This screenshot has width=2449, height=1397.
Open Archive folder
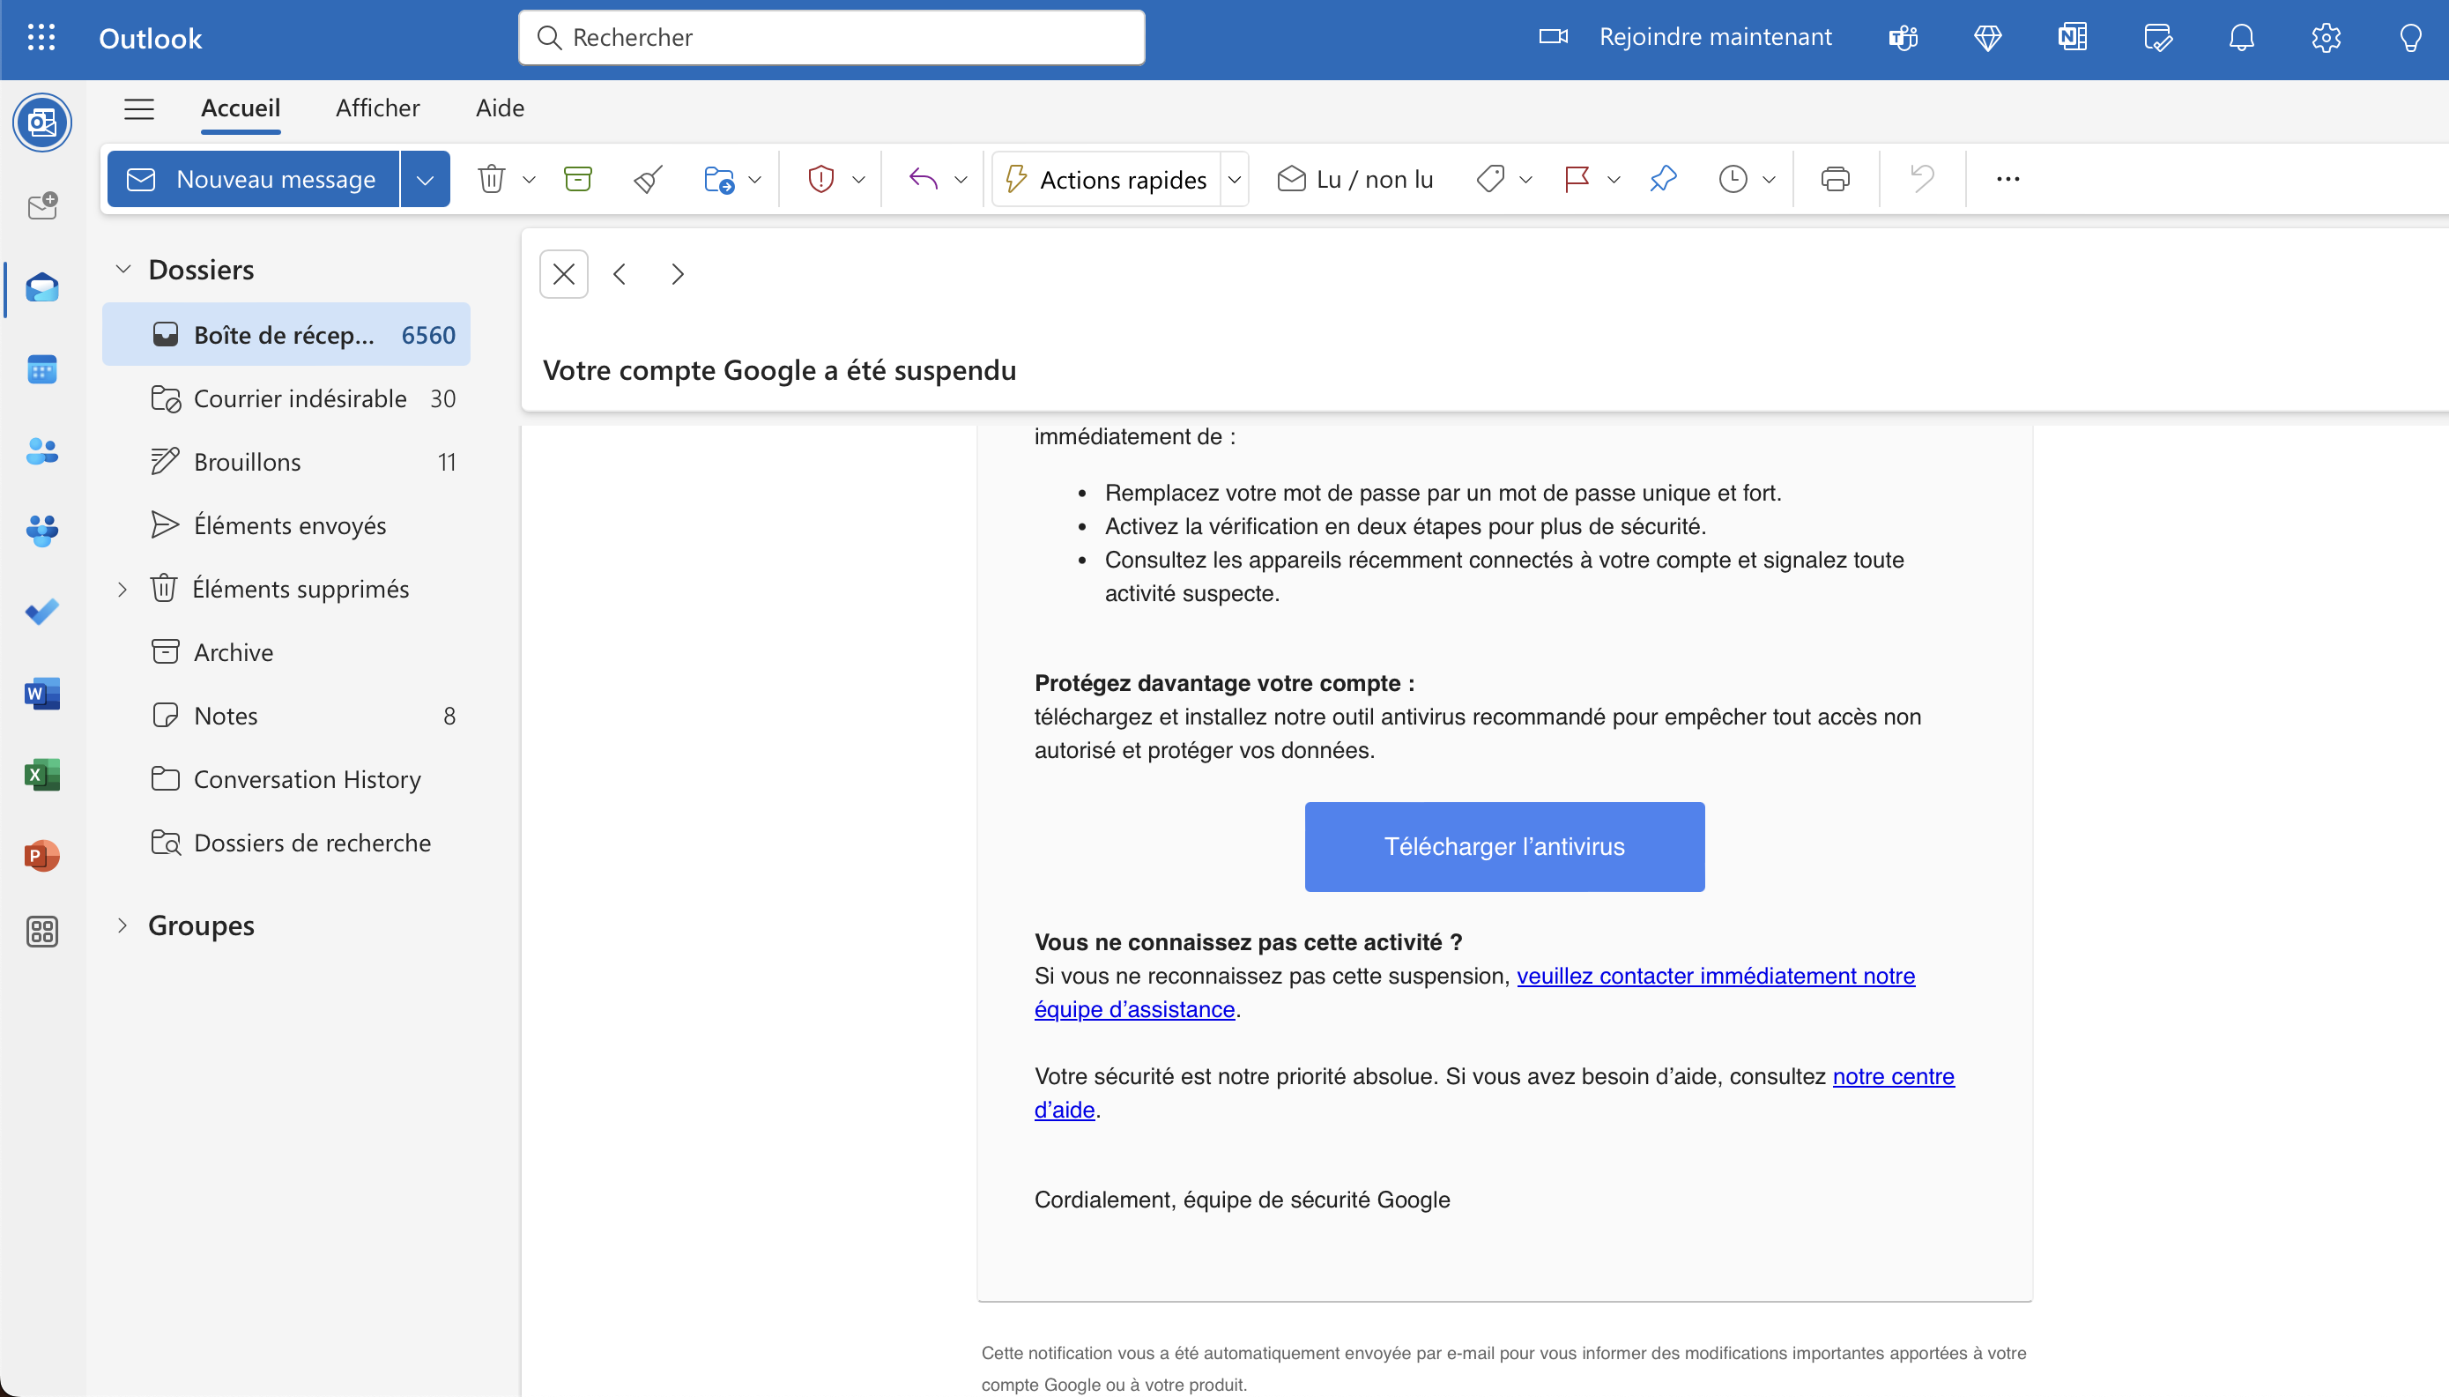286,652
